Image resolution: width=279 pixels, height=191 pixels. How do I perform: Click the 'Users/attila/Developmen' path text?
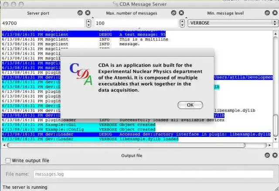pyautogui.click(x=244, y=77)
